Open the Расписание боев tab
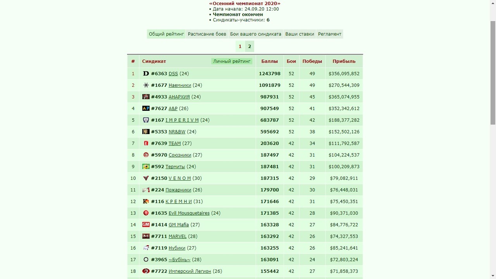 click(x=207, y=34)
